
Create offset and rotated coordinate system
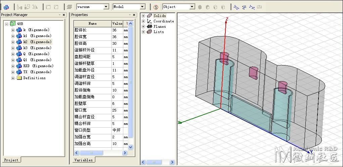point(252,7)
